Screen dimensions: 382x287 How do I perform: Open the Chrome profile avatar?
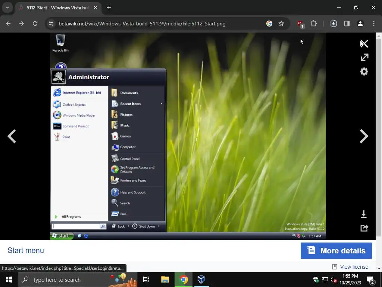coord(360,24)
